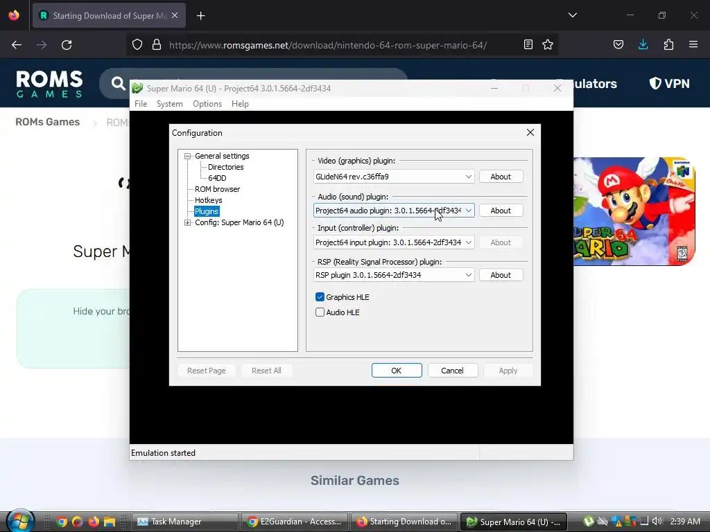The image size is (710, 532).
Task: Click ROMs Games breadcrumb link
Action: click(48, 122)
